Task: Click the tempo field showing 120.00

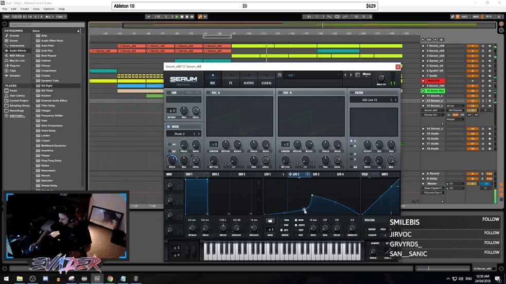Action: (16, 16)
